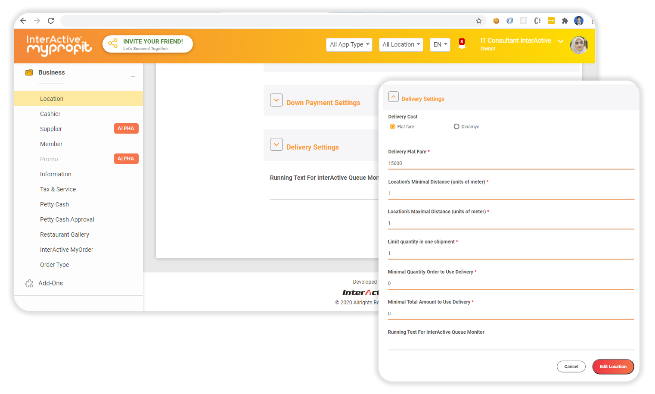Open the All Location dropdown

[400, 44]
